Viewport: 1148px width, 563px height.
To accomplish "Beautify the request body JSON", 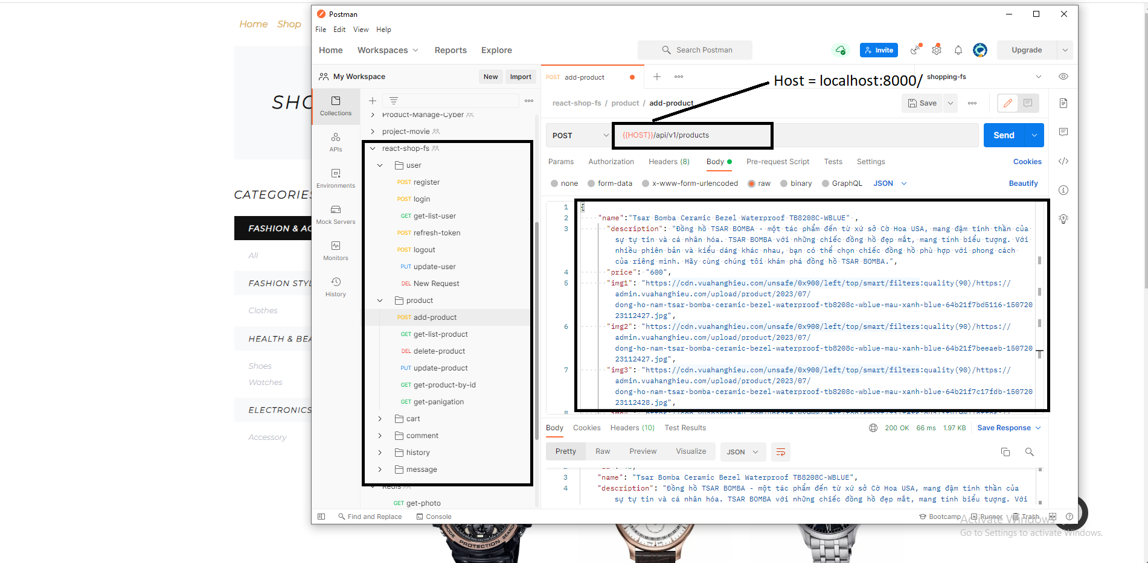I will tap(1023, 183).
